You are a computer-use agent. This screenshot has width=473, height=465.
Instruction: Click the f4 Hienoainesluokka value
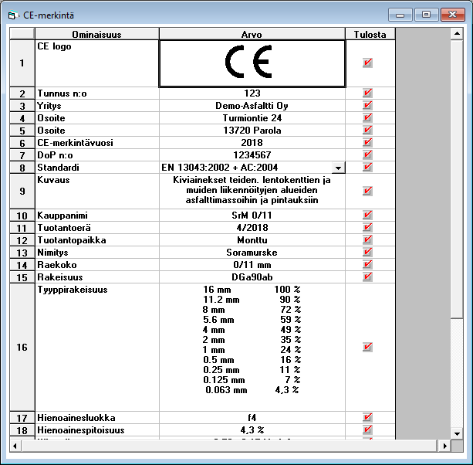click(252, 418)
